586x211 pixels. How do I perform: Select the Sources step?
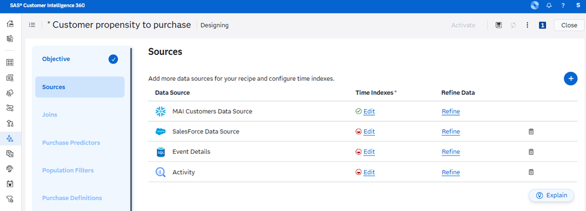click(80, 87)
